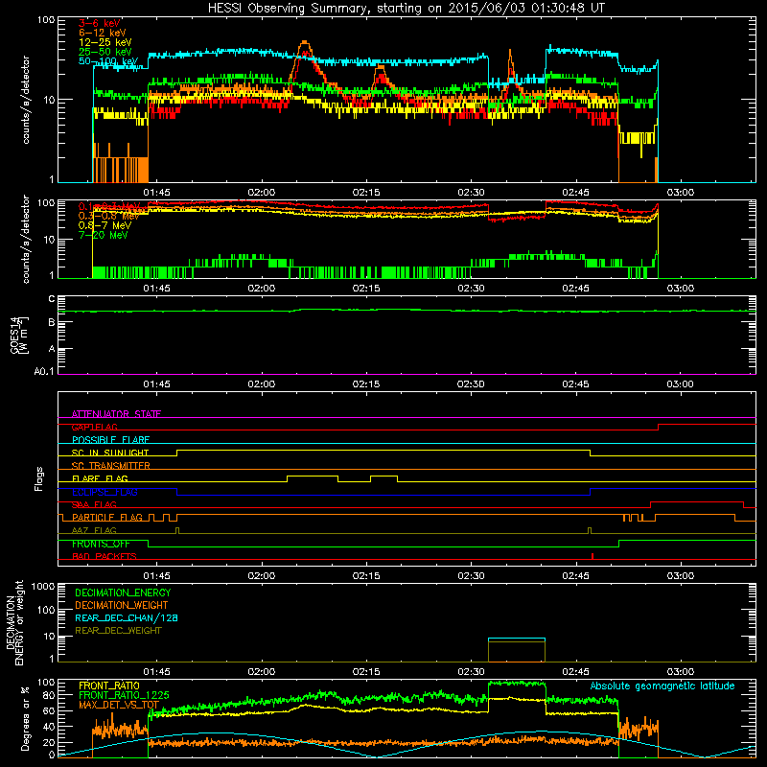767x767 pixels.
Task: Click the 01:45 tick under the decimation plot
Action: 156,672
